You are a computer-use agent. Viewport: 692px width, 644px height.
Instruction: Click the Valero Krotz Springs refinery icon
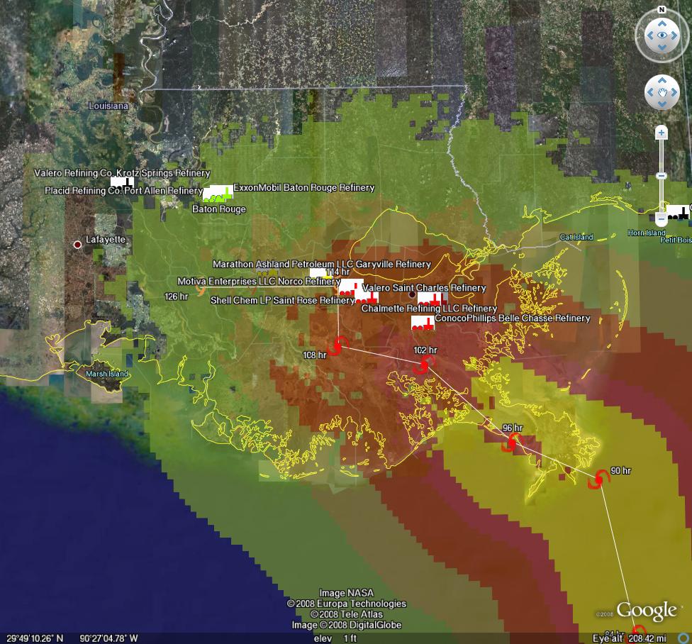click(x=122, y=182)
